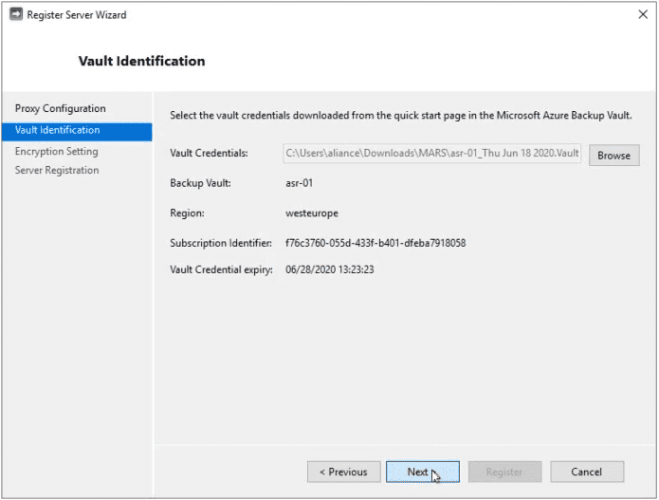Screen dimensions: 659x500
Task: Click the vault credentials instruction sentence
Action: coord(401,115)
